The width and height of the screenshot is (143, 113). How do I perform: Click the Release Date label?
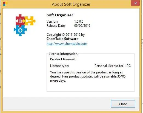tap(56, 26)
